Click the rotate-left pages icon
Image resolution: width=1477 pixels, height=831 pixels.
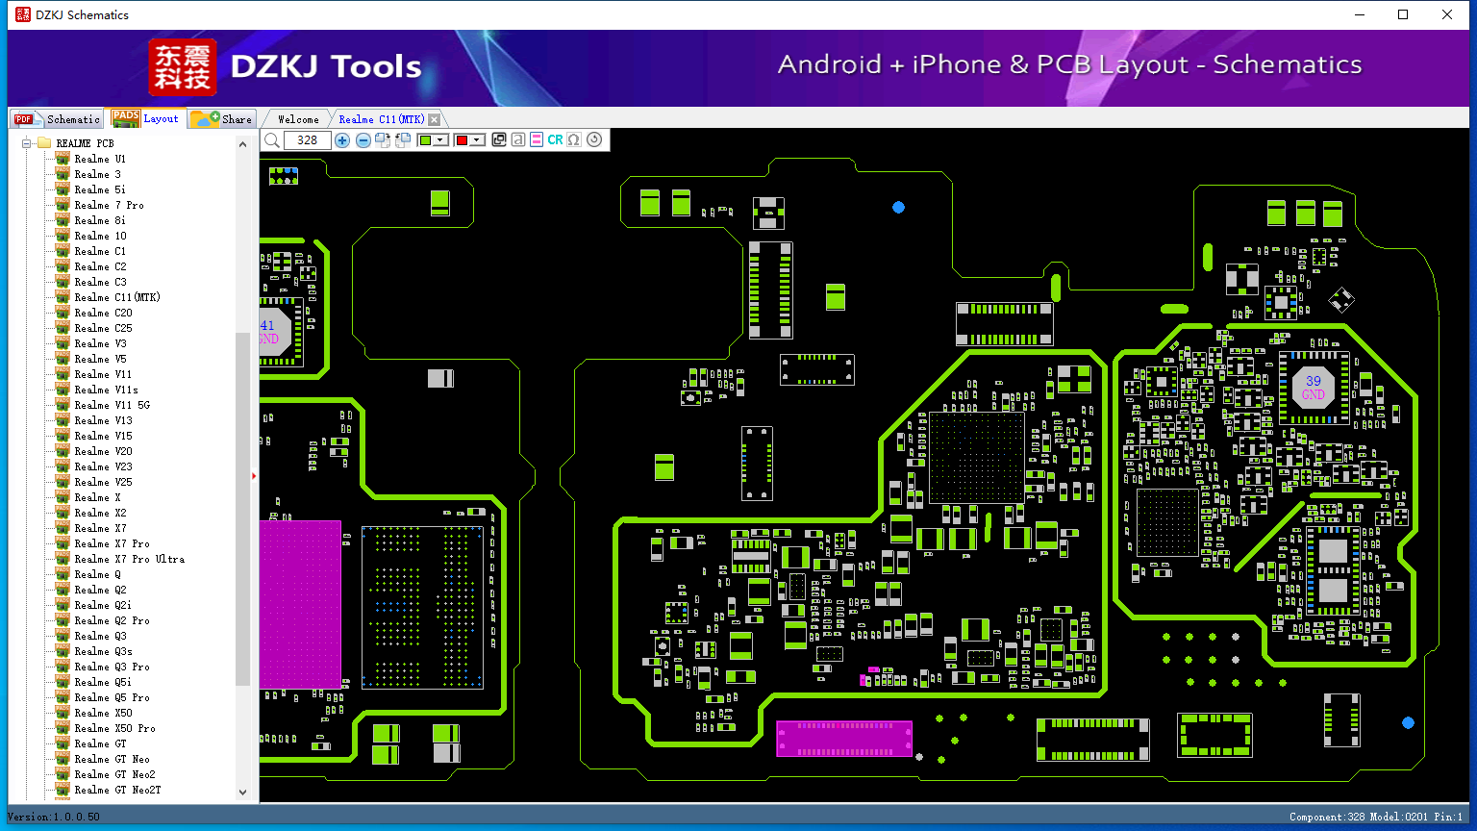coord(403,140)
